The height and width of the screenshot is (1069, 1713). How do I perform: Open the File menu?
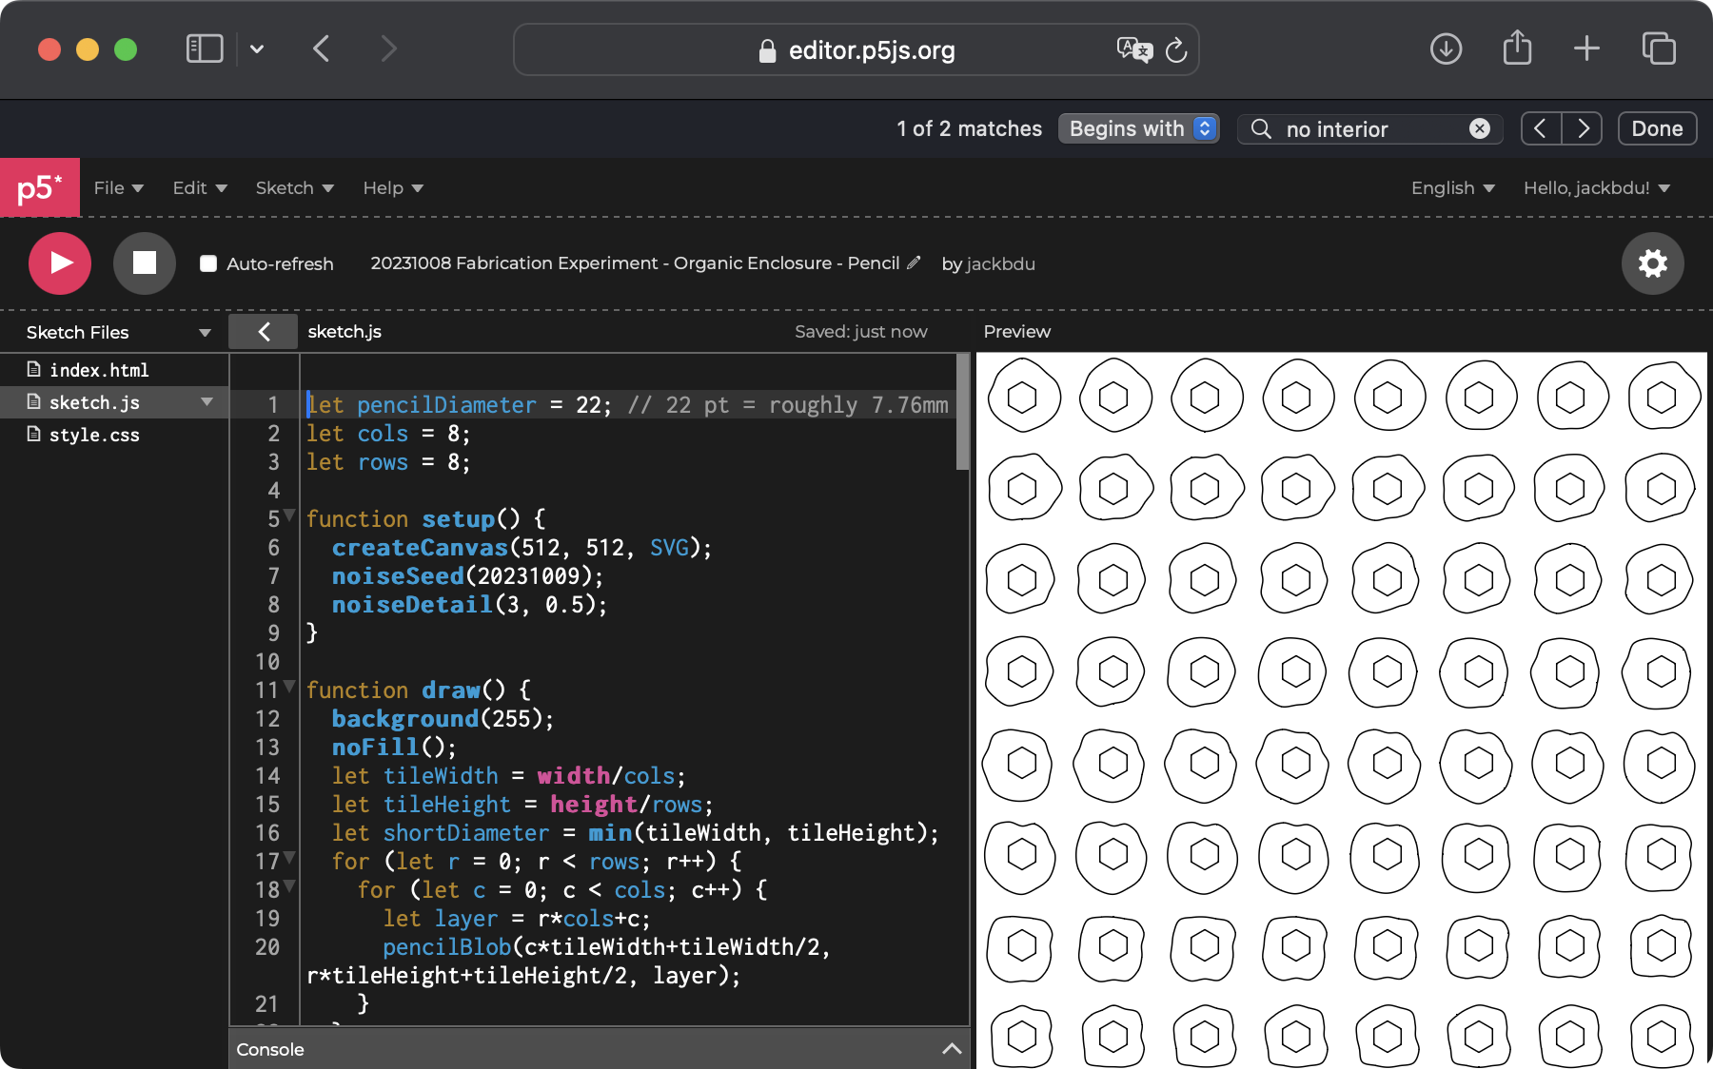click(x=118, y=188)
